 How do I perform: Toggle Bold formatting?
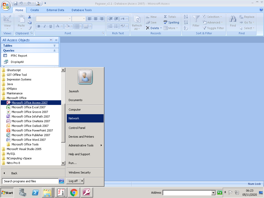point(39,26)
